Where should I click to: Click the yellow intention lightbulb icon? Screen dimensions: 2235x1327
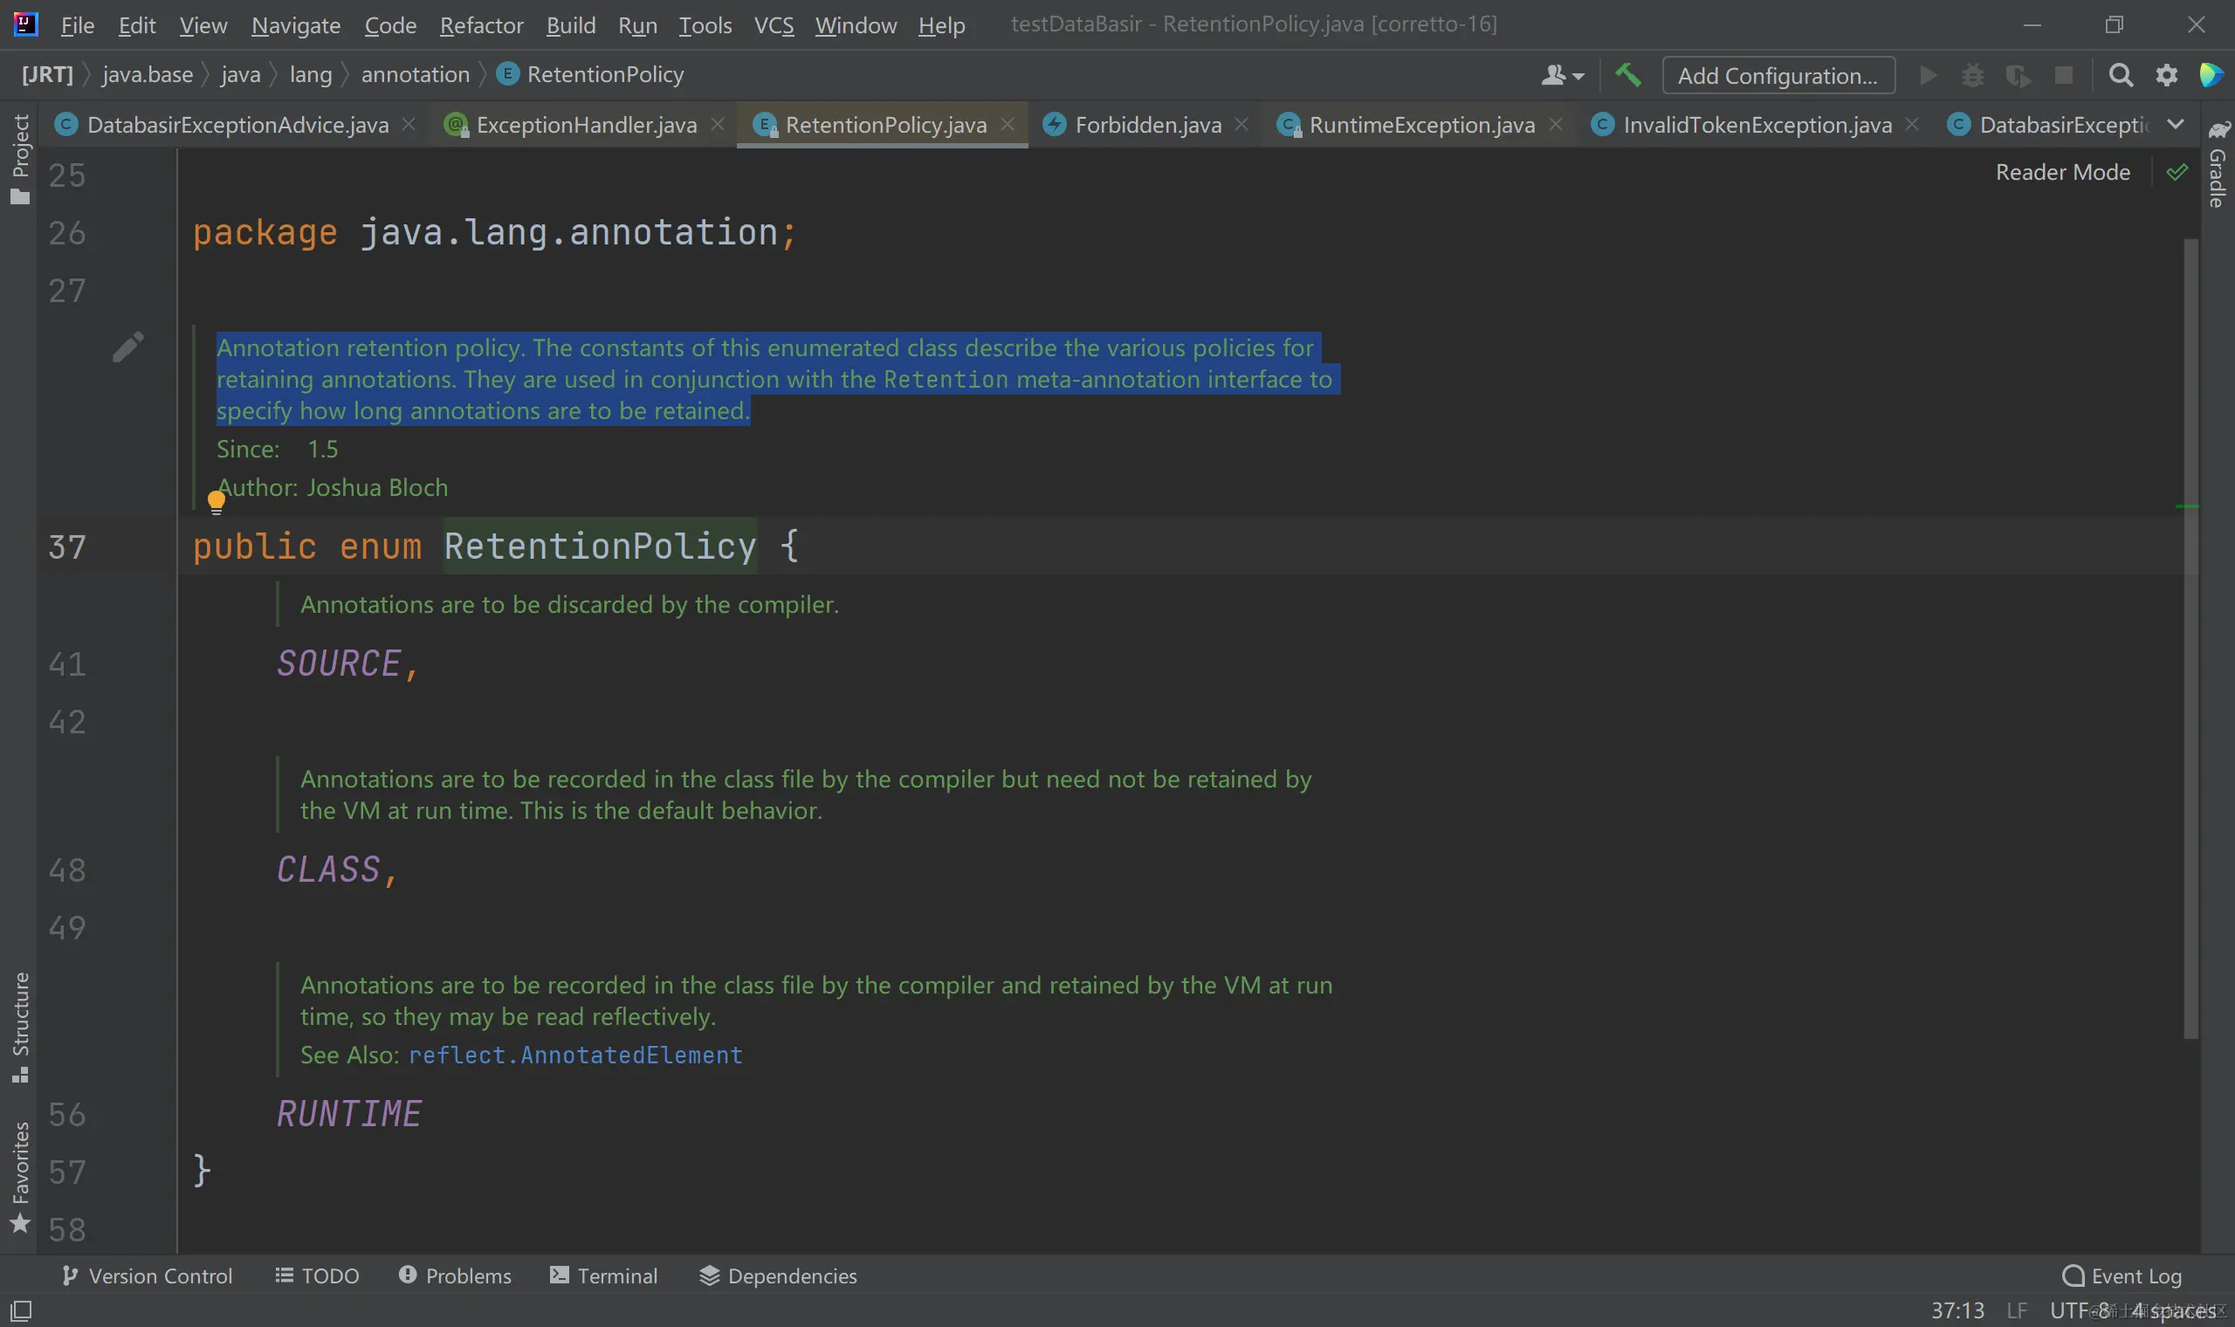[217, 502]
